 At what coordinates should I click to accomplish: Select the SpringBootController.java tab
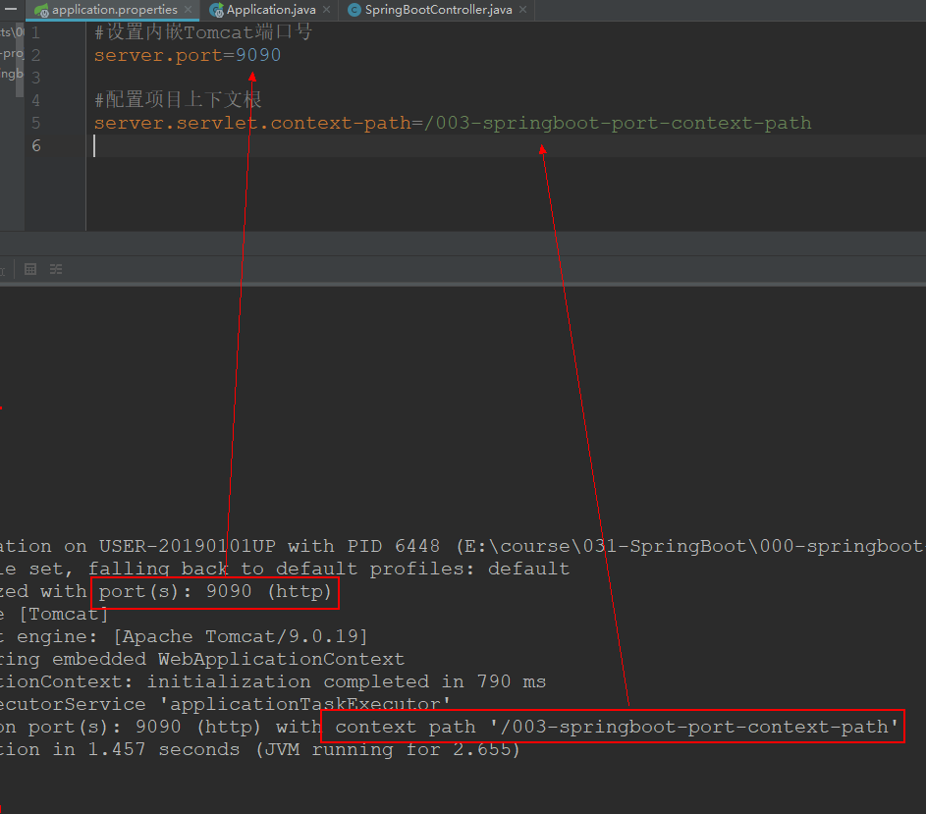tap(438, 10)
